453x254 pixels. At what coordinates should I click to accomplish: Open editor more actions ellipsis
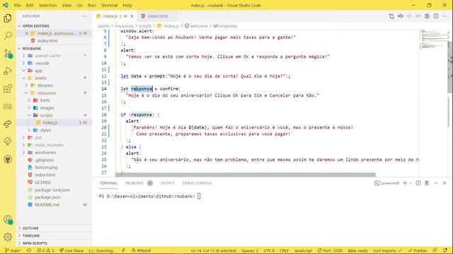445,16
